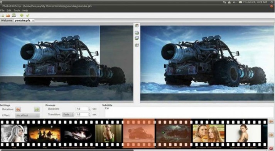Image resolution: width=275 pixels, height=151 pixels.
Task: Select the woman on white background thumbnail
Action: (x=244, y=133)
